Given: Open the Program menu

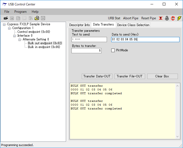Looking at the screenshot, I should coord(20,12).
